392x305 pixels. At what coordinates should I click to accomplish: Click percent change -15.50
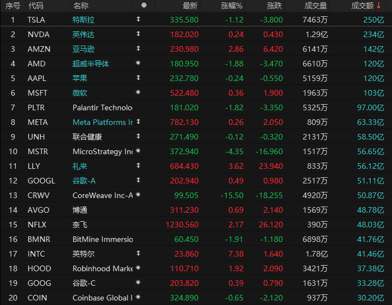point(232,195)
